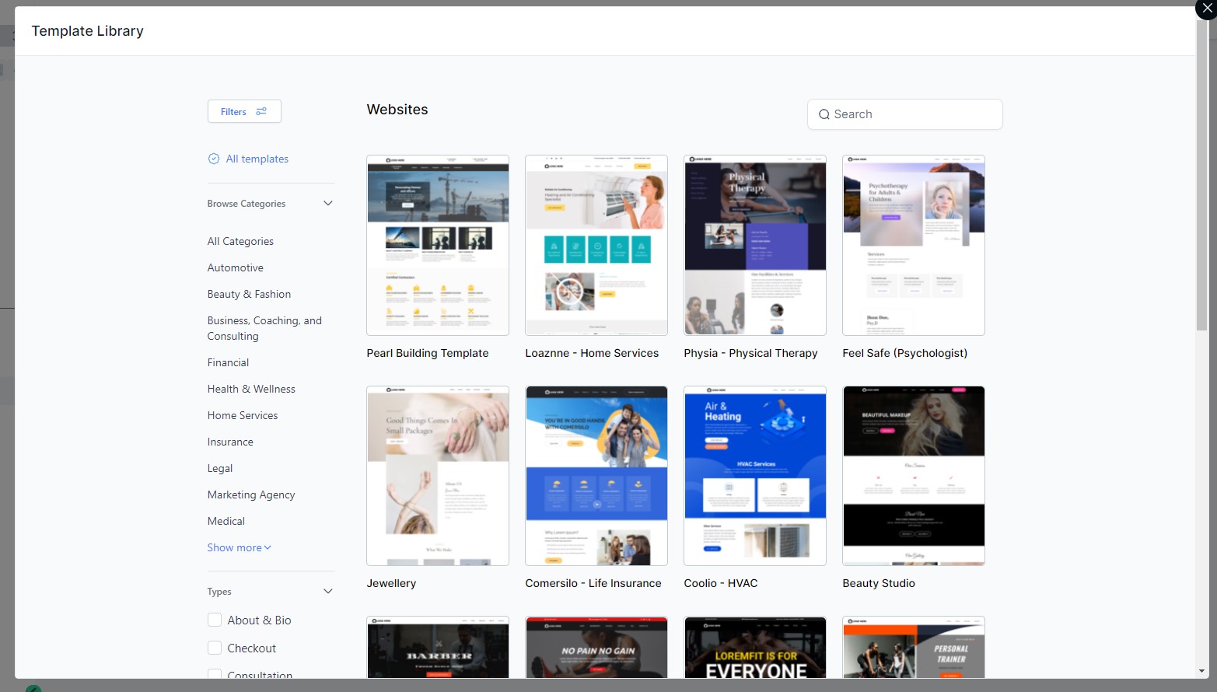1217x692 pixels.
Task: Focus the template Search field
Action: coord(905,114)
